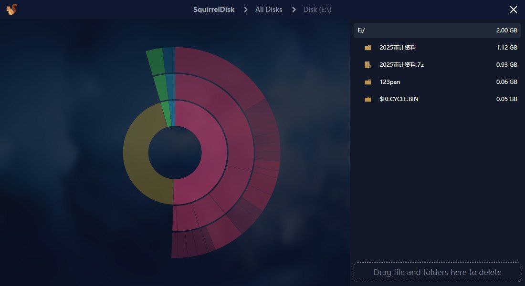Click the Disk (E:\) breadcrumb
Image resolution: width=525 pixels, height=286 pixels.
tap(317, 10)
